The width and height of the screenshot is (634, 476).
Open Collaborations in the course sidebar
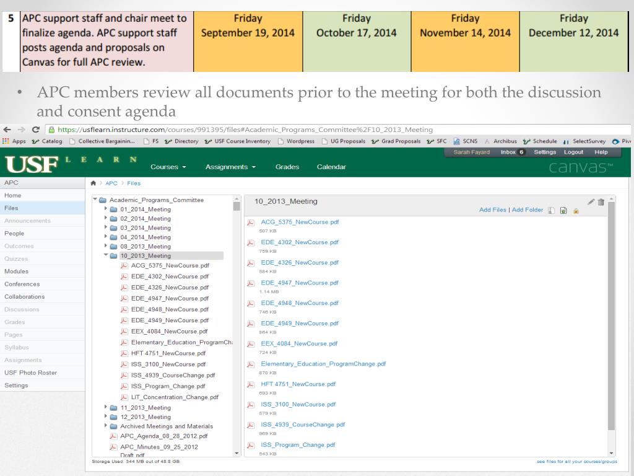[x=43, y=297]
